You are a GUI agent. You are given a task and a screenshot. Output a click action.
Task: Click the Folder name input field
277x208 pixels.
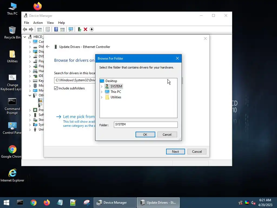pos(146,125)
